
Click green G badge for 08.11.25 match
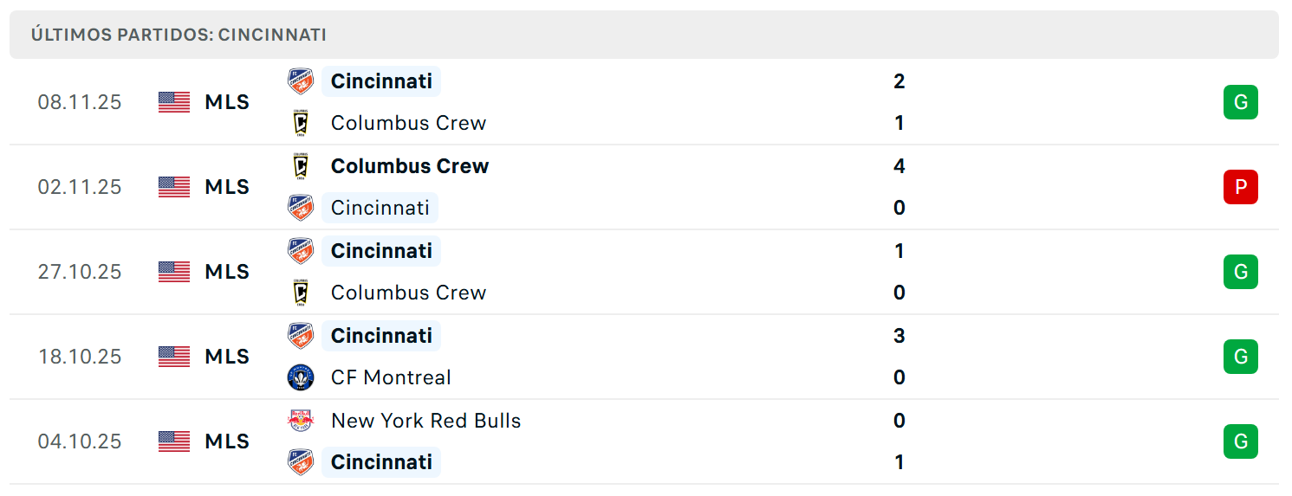click(x=1240, y=102)
